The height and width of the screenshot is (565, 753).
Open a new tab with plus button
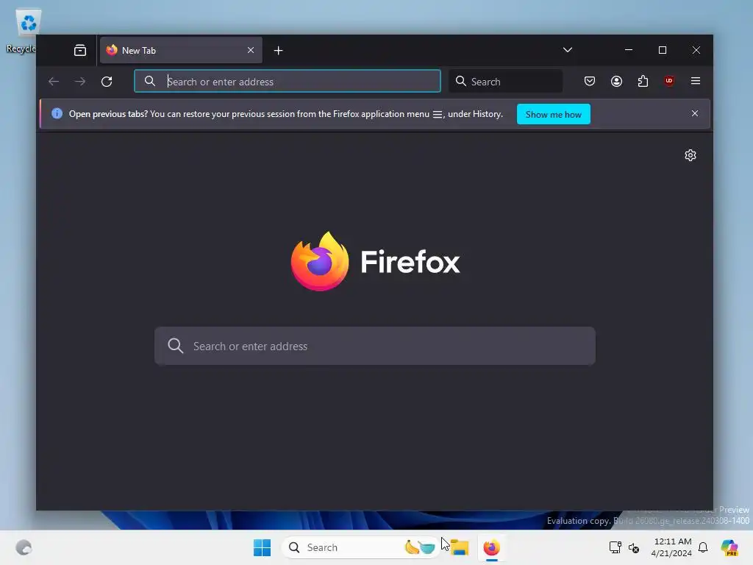coord(278,50)
